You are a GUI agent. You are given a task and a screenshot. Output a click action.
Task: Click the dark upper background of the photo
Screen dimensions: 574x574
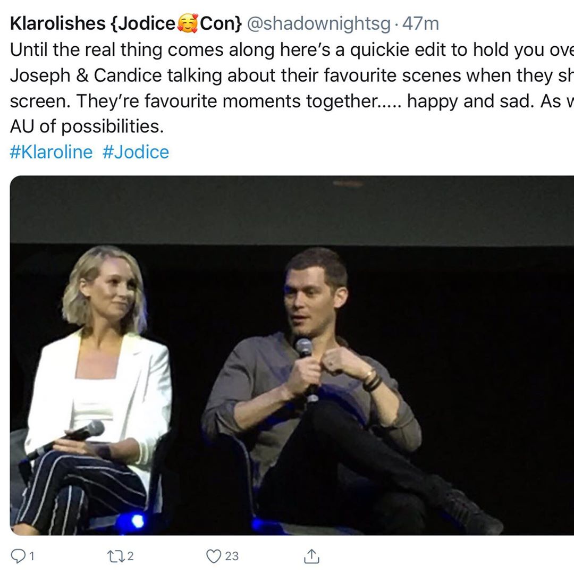(x=292, y=210)
